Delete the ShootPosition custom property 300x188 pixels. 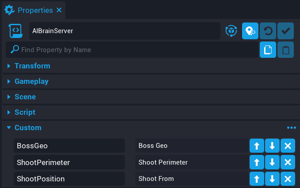[x=288, y=179]
